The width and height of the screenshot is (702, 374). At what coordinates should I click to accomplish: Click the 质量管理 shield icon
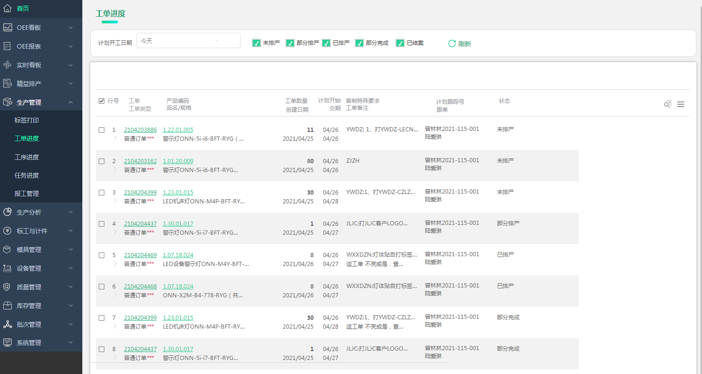pyautogui.click(x=7, y=287)
